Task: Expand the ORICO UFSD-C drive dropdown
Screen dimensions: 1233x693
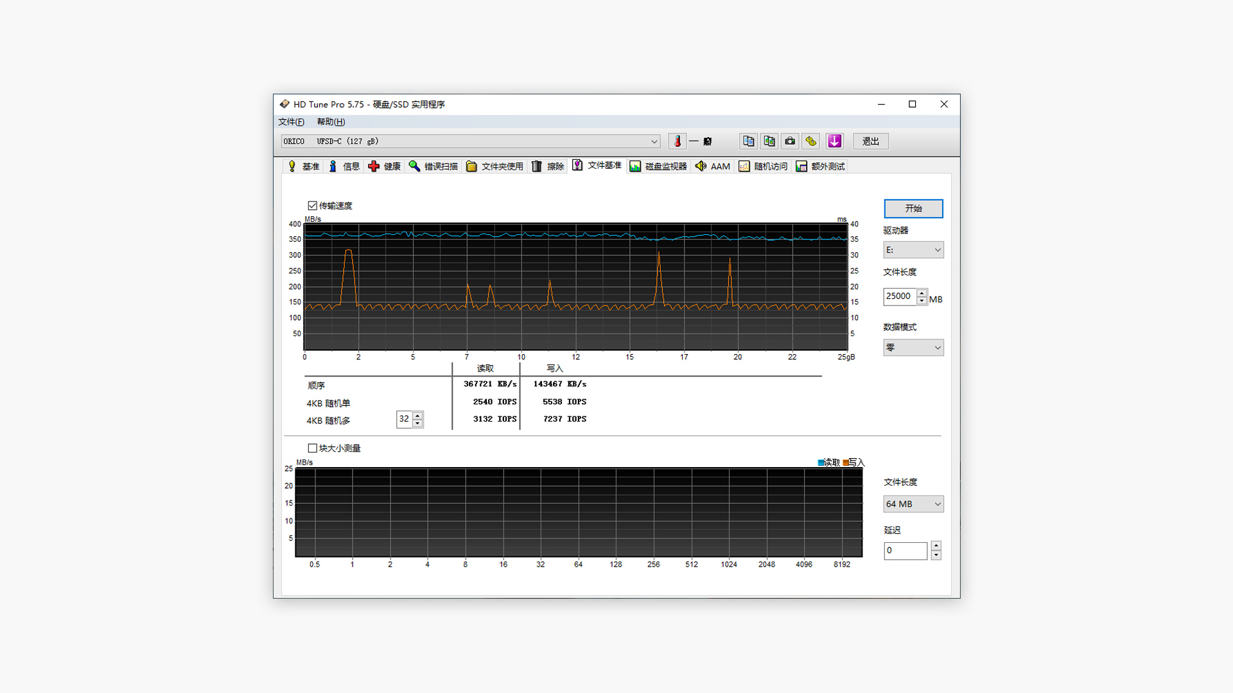Action: 654,141
